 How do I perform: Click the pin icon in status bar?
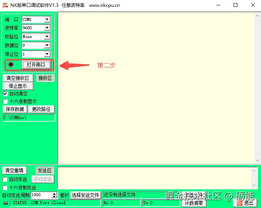(x=5, y=203)
